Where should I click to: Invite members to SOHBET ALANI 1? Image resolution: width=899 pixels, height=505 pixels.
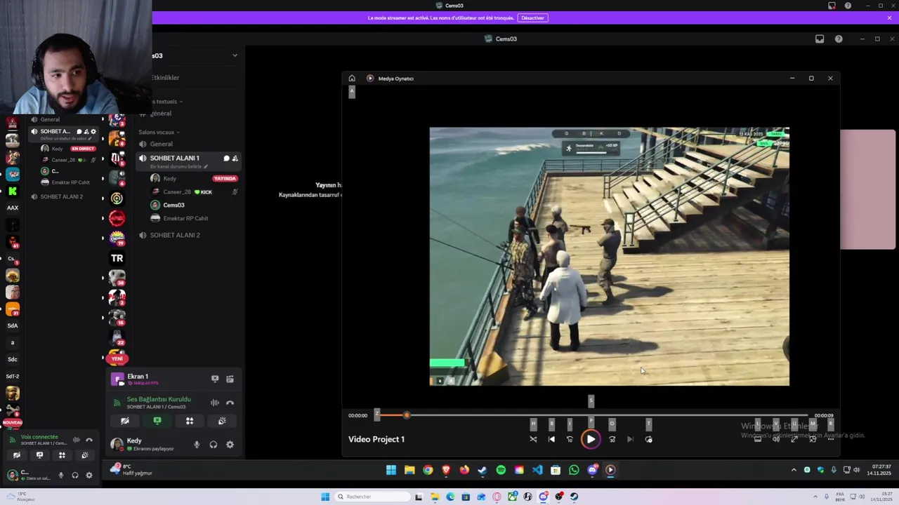235,159
